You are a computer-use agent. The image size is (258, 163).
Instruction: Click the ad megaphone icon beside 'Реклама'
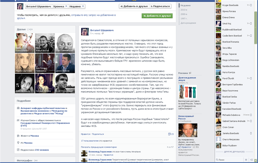click(x=190, y=73)
